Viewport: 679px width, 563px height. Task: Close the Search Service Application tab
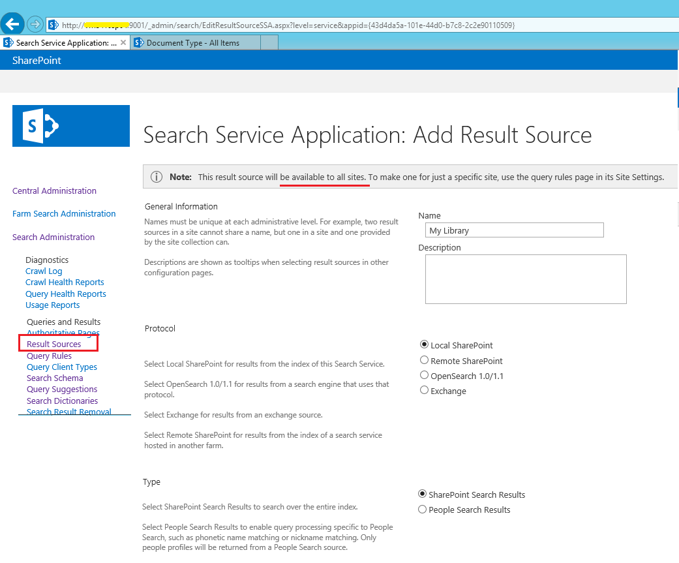(x=123, y=42)
